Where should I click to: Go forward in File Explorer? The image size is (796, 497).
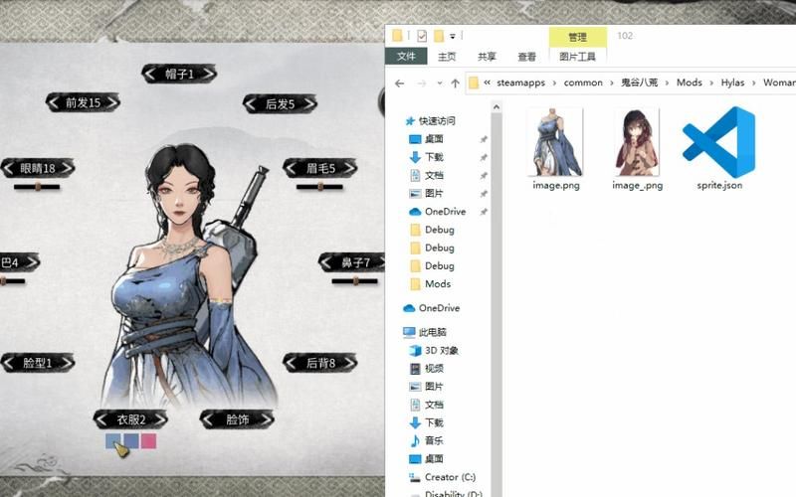[x=421, y=83]
